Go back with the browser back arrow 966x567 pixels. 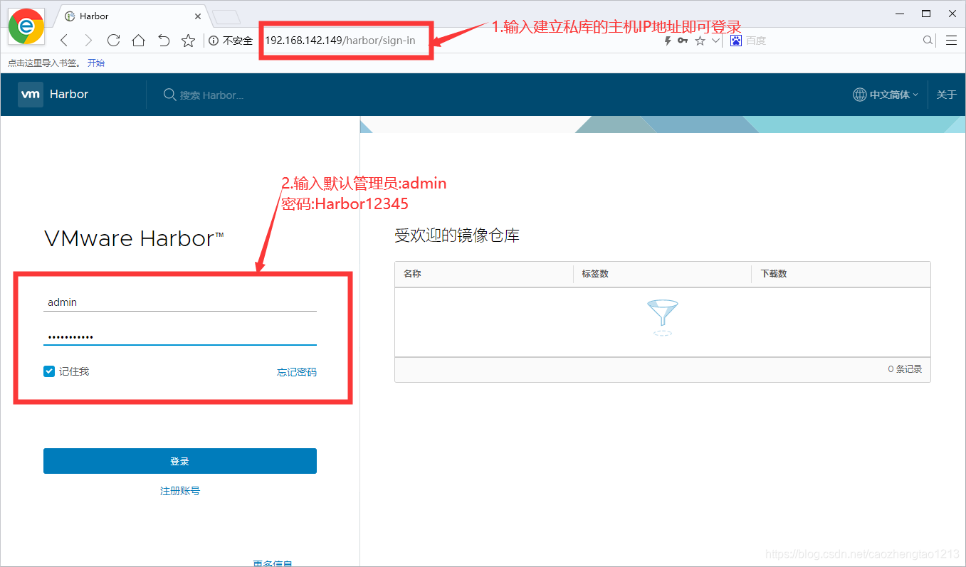point(64,41)
